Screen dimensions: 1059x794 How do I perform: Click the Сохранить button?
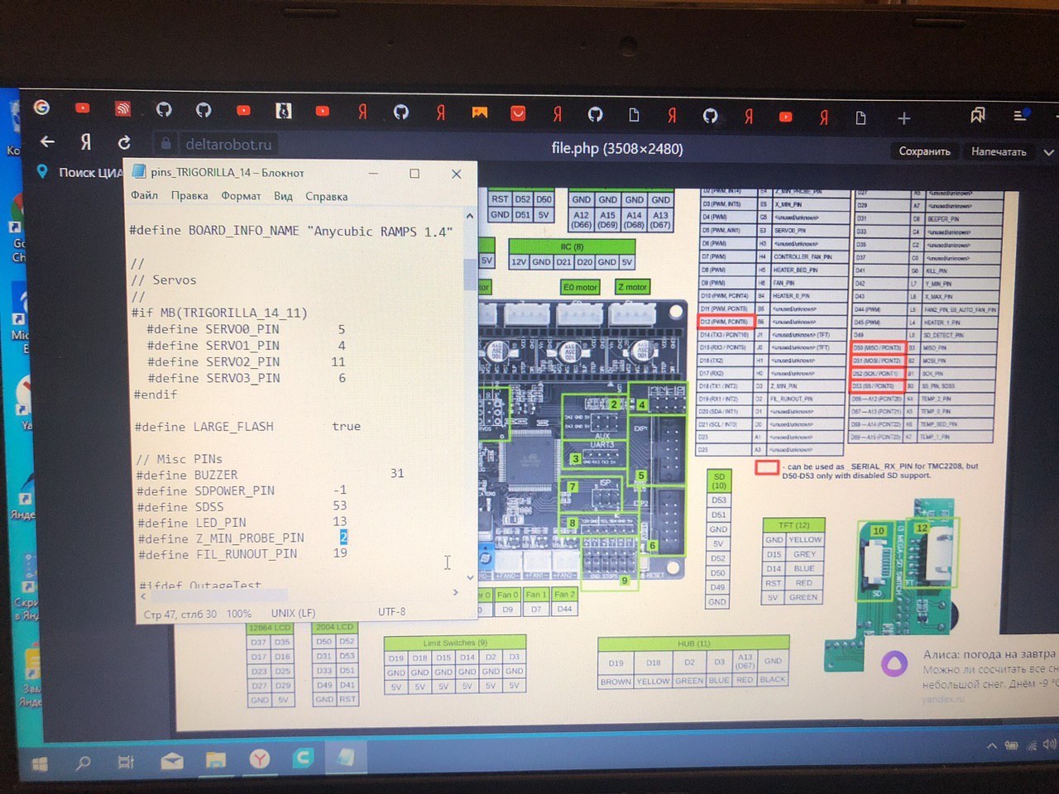click(x=924, y=151)
